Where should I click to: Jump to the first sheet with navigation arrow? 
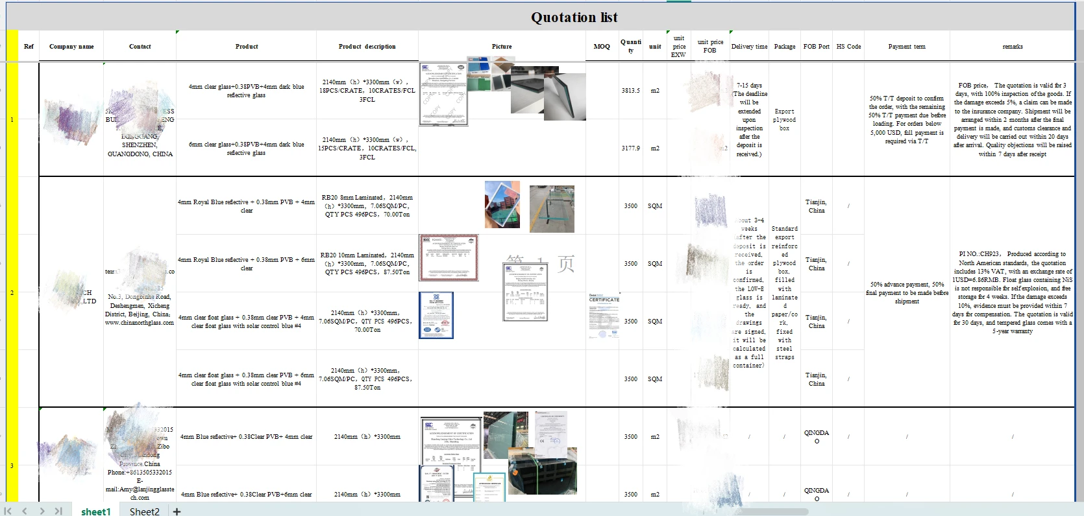pos(8,511)
